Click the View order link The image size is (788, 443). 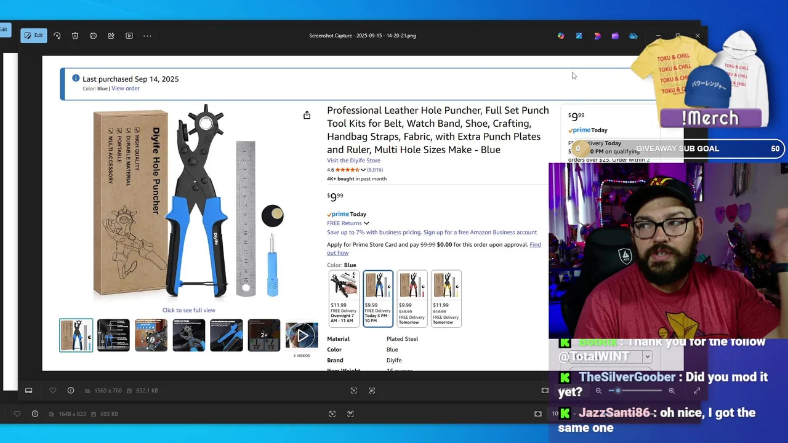126,89
